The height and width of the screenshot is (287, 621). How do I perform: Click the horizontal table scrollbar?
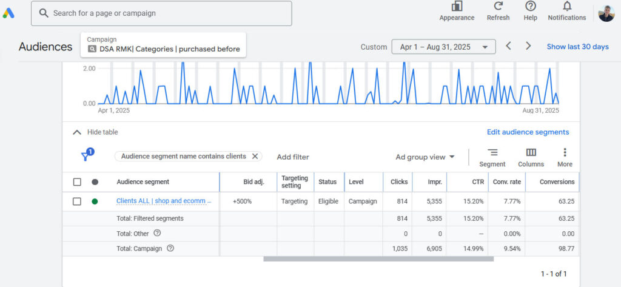click(378, 259)
